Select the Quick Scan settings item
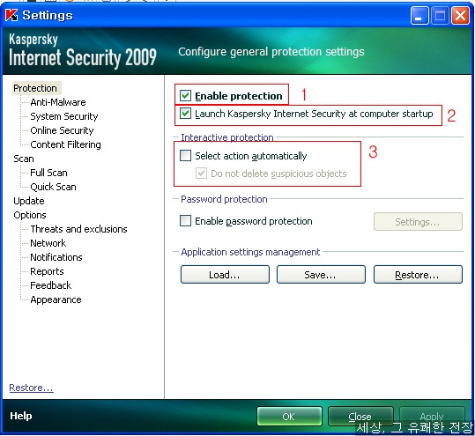Viewport: 475px width, 436px height. point(53,187)
